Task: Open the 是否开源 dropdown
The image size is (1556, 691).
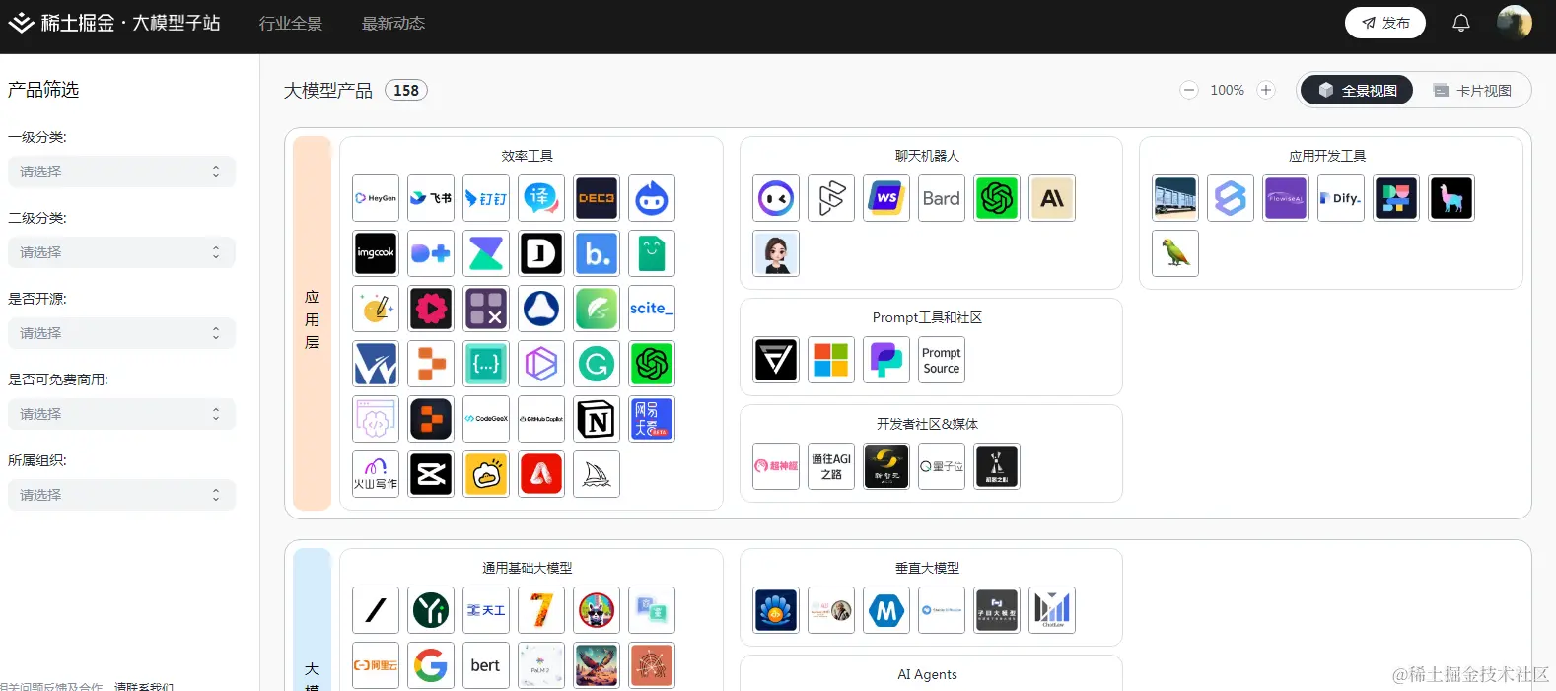Action: click(121, 333)
